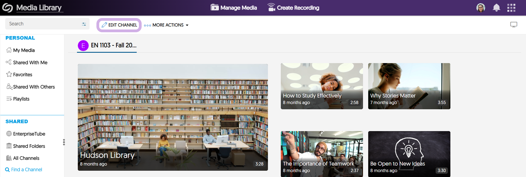Image resolution: width=526 pixels, height=177 pixels.
Task: Click the three-dots icon beside More Actions
Action: click(x=147, y=25)
